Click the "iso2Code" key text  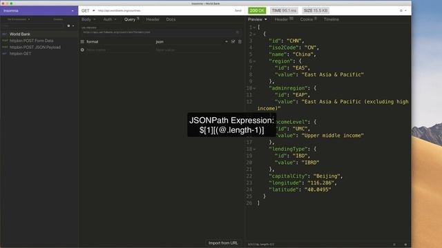tap(284, 48)
